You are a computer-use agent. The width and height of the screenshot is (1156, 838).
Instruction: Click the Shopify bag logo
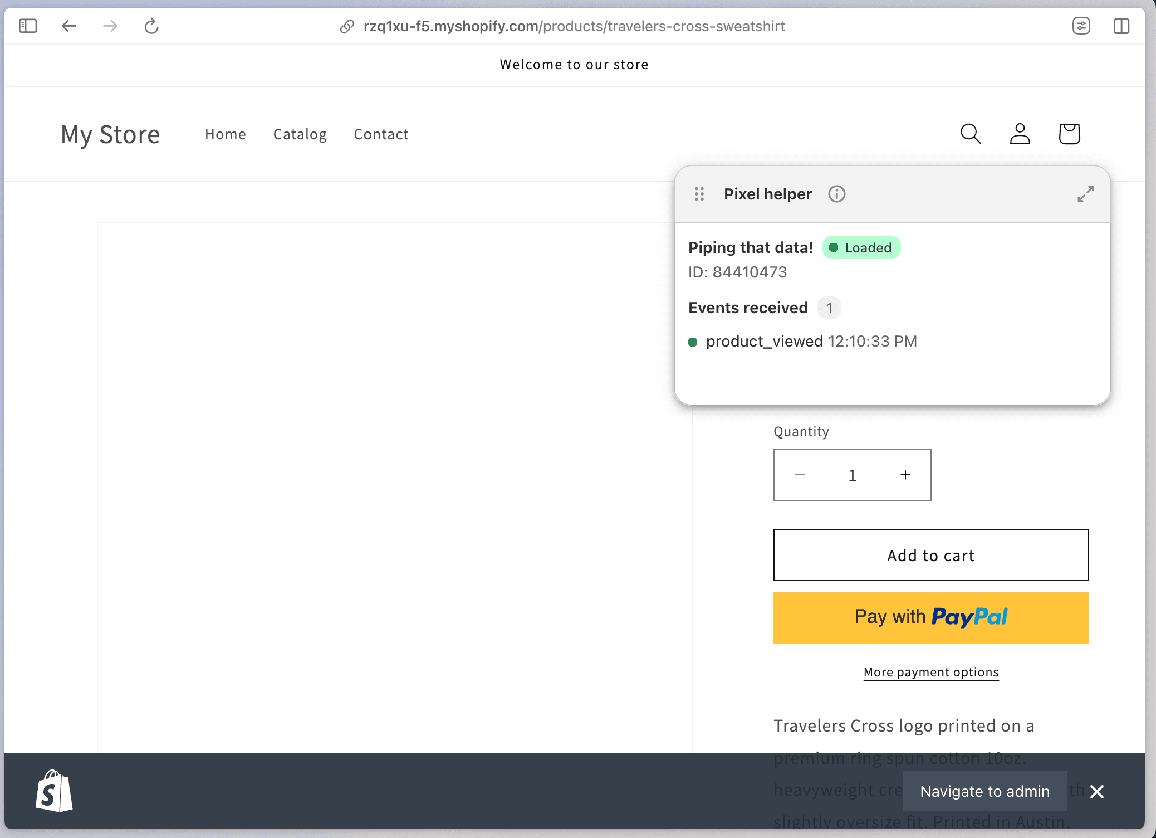coord(54,791)
